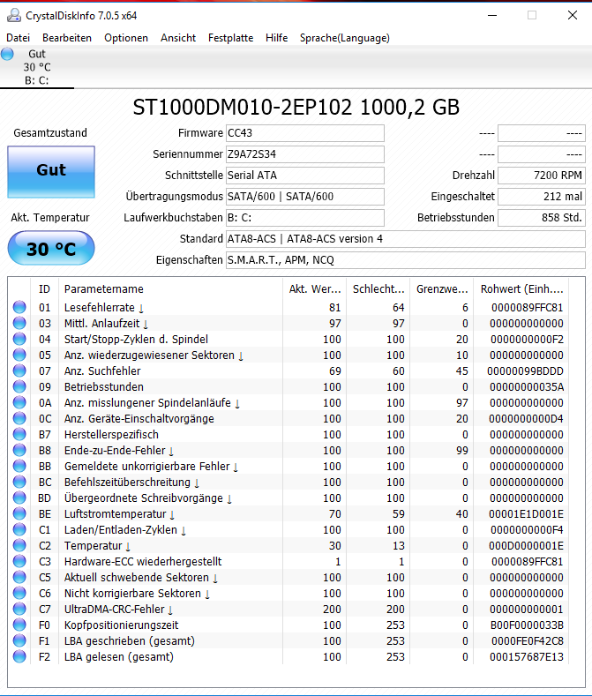Click the Grenzwe... column header
Screen dimensions: 592x696
click(x=442, y=289)
